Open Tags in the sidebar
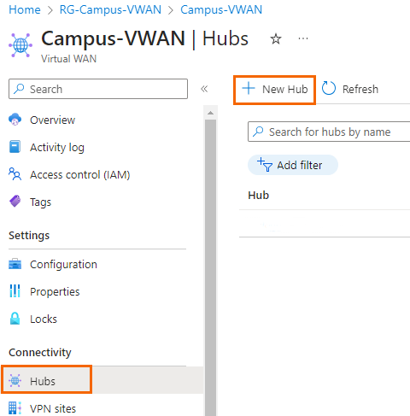Screen dimensions: 410x416 click(x=40, y=202)
